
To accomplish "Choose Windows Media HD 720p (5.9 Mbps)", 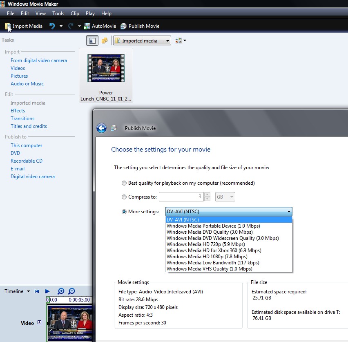I will [229, 244].
